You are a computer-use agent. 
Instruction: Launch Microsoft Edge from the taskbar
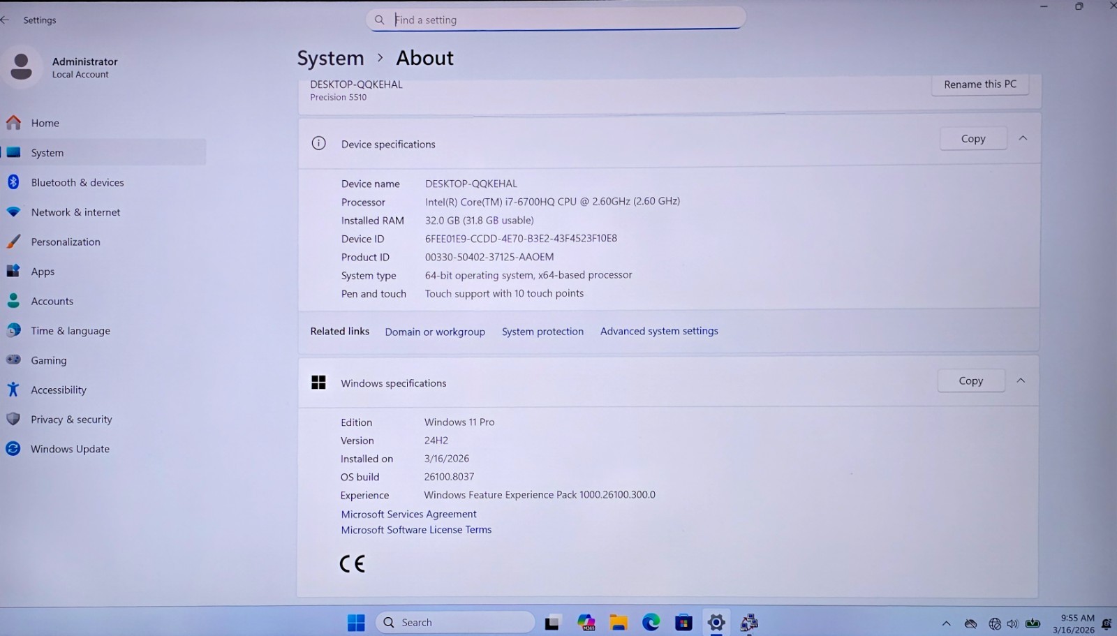pos(651,622)
